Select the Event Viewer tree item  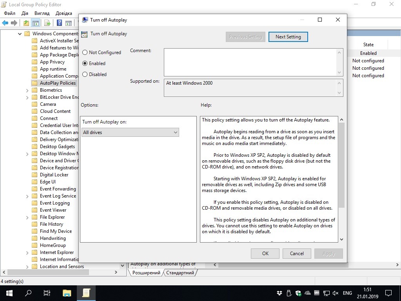(x=53, y=210)
